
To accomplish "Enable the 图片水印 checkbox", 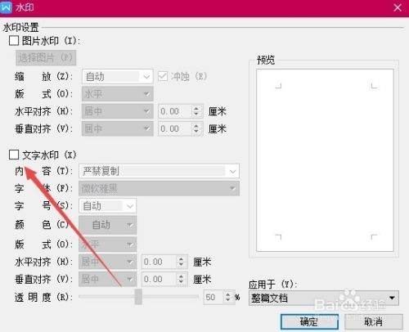I will click(x=14, y=41).
